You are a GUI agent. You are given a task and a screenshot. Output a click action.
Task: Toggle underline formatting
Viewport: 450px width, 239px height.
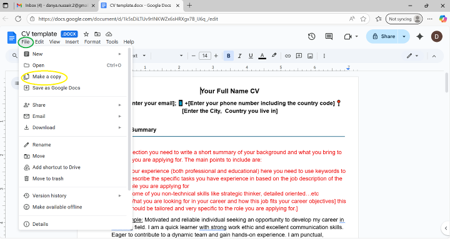251,56
